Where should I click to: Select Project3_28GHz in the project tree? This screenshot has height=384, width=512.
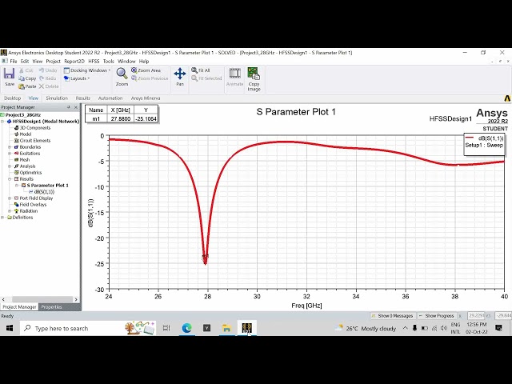click(23, 115)
